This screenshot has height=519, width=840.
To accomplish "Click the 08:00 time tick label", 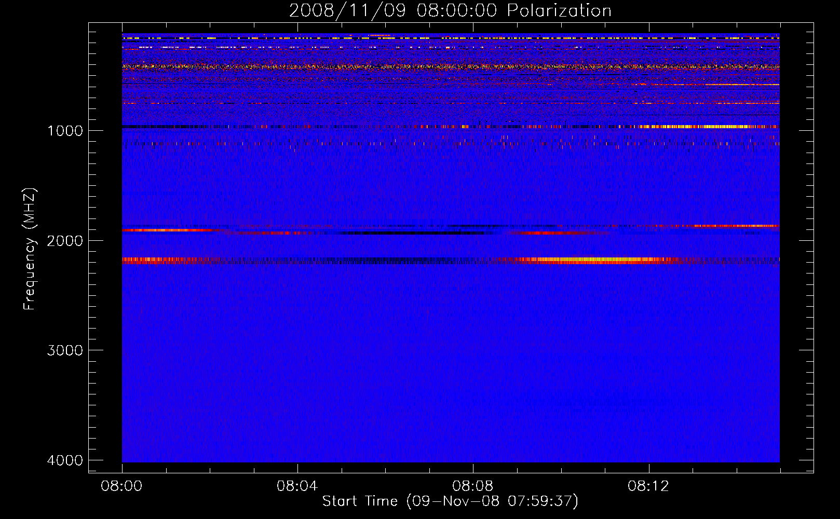I will 122,486.
